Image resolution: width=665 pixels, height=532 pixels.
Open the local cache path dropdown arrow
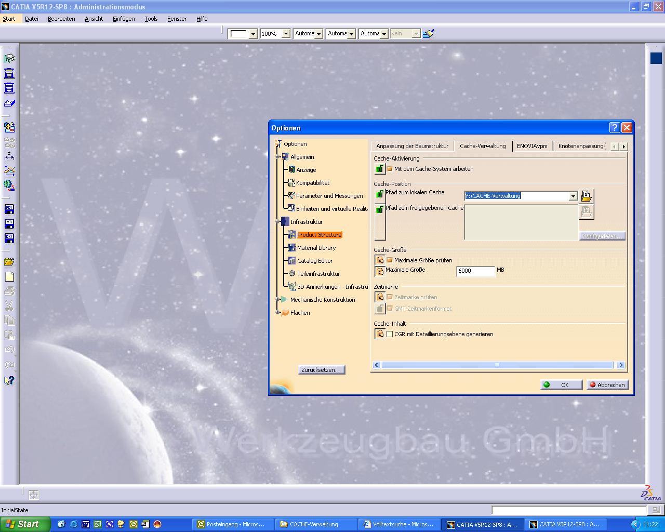click(x=573, y=196)
